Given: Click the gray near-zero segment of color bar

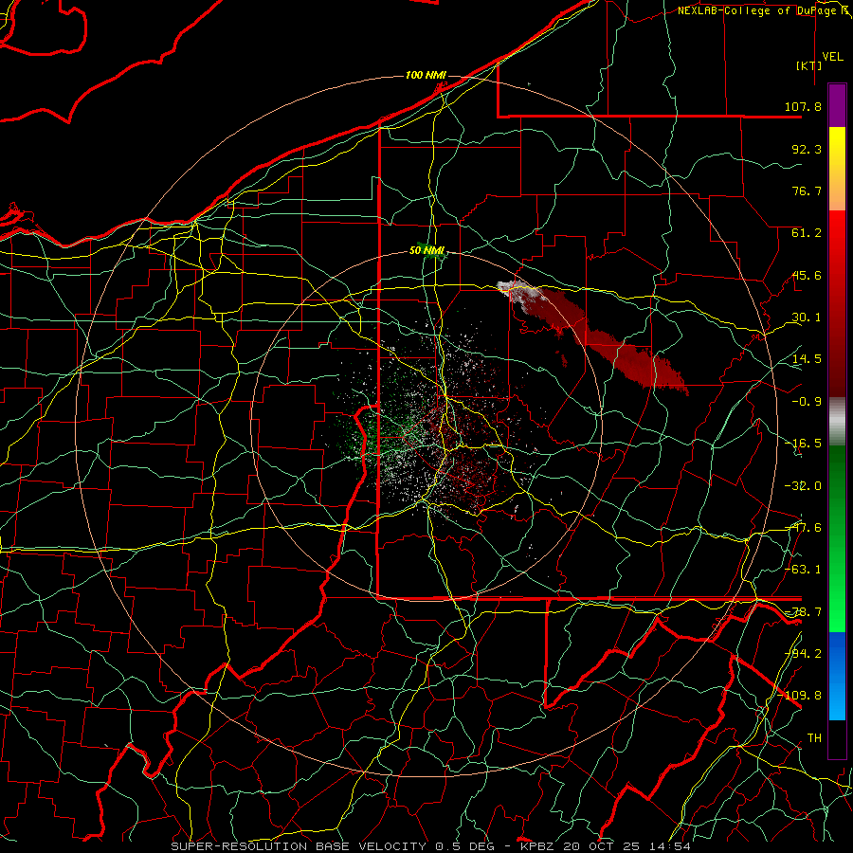Looking at the screenshot, I should point(837,422).
